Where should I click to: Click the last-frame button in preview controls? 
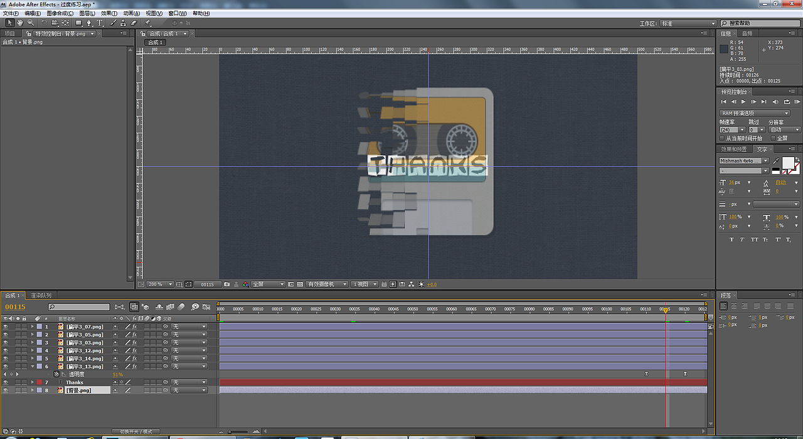click(x=763, y=102)
